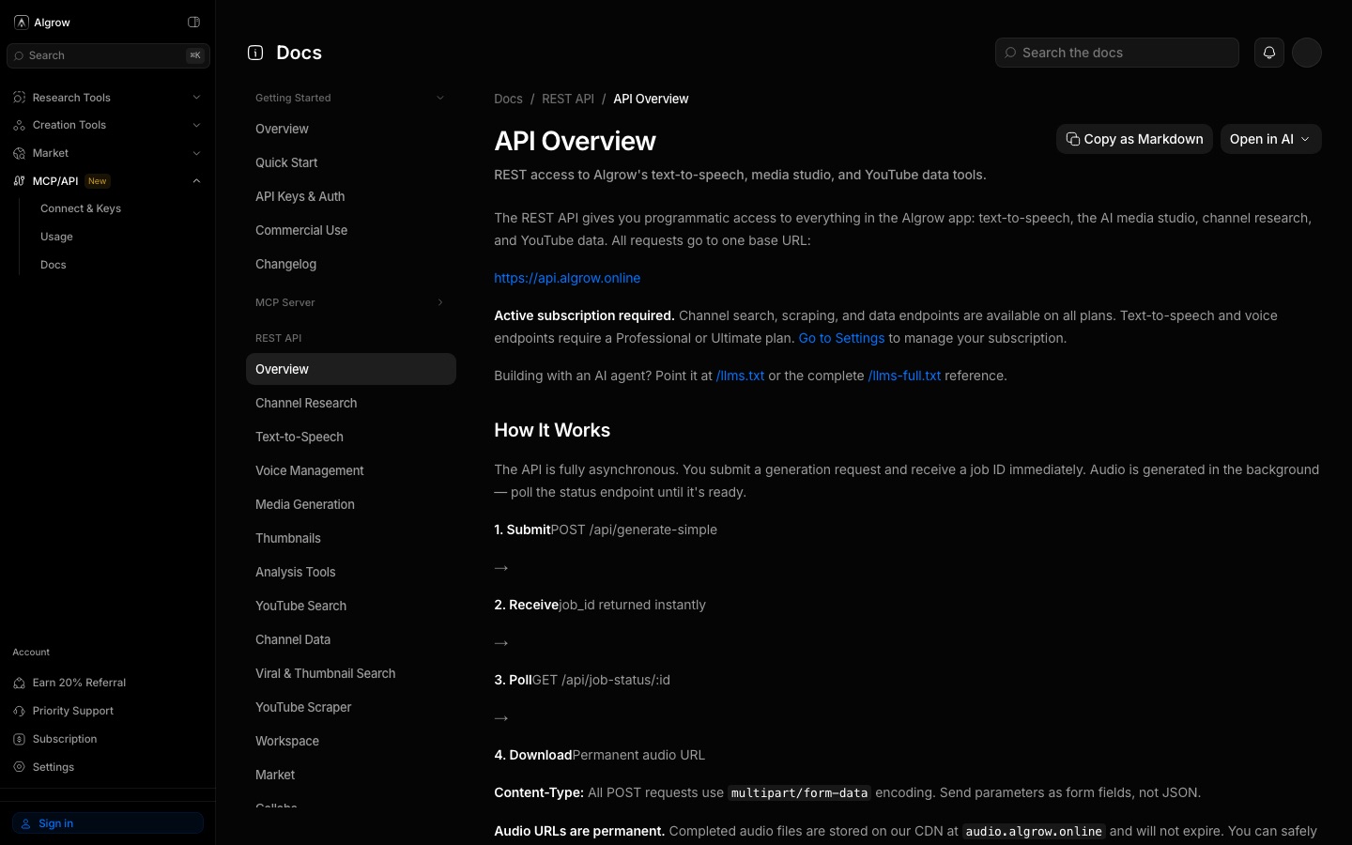Open the Usage page in sidebar
This screenshot has height=845, width=1352.
click(56, 237)
